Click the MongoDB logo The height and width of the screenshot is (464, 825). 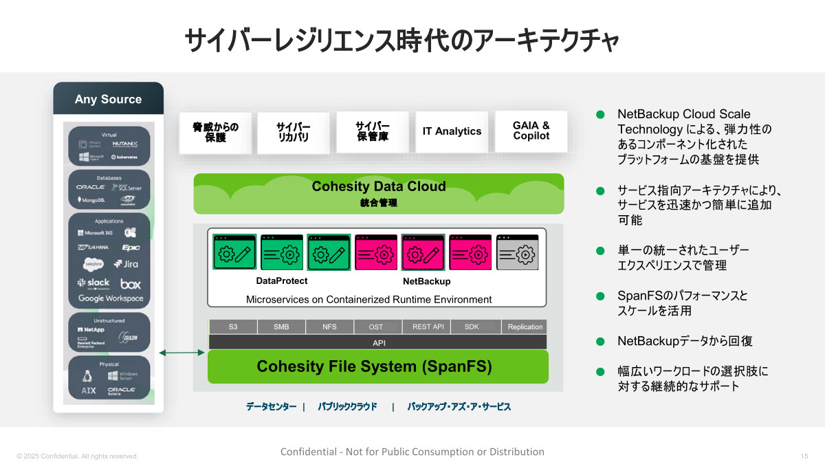91,200
